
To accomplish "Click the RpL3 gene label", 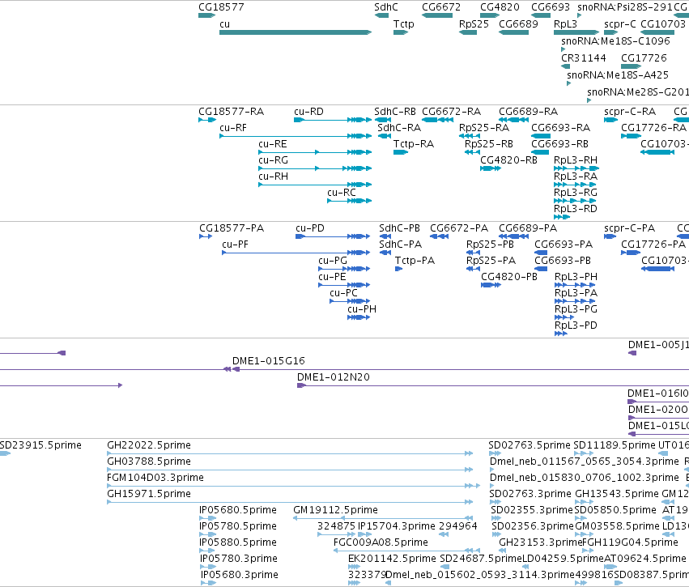I will coord(565,24).
